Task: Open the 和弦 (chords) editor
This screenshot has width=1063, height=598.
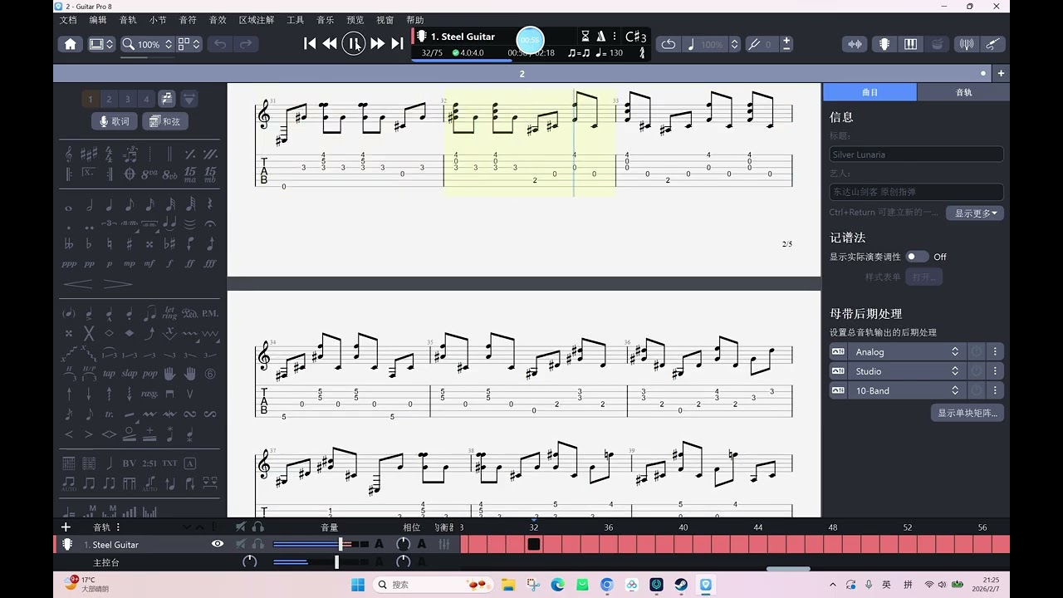Action: [165, 121]
